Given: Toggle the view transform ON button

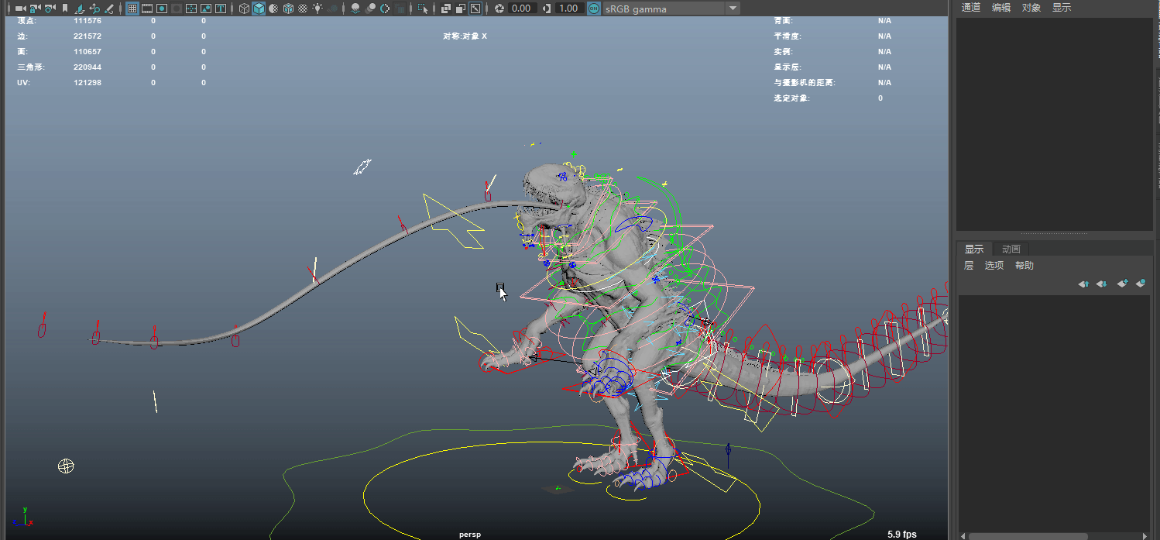Looking at the screenshot, I should [x=594, y=9].
